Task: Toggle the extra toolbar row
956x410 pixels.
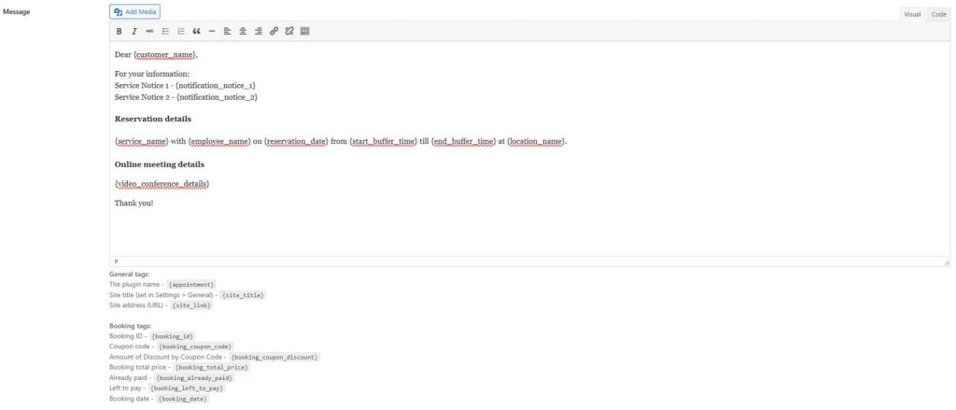Action: tap(305, 31)
